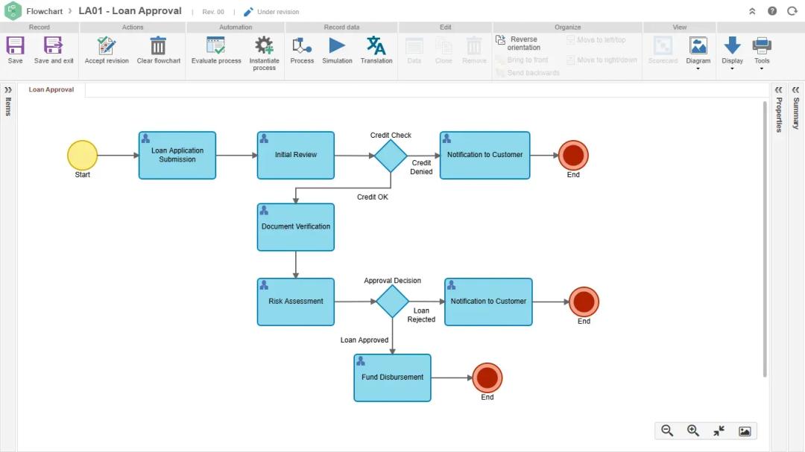The height and width of the screenshot is (452, 805).
Task: Click the Save and exit icon
Action: point(54,47)
